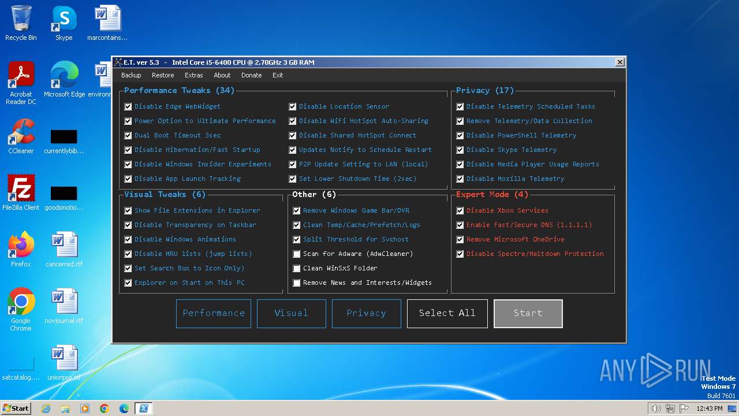This screenshot has width=739, height=416.
Task: Open volume control in system tray
Action: coord(656,408)
